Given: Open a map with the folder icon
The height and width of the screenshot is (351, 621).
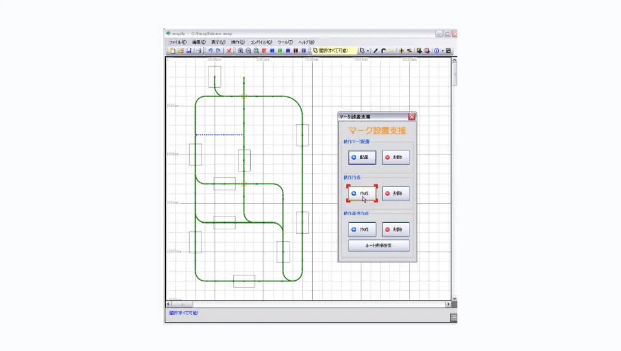Looking at the screenshot, I should click(180, 51).
